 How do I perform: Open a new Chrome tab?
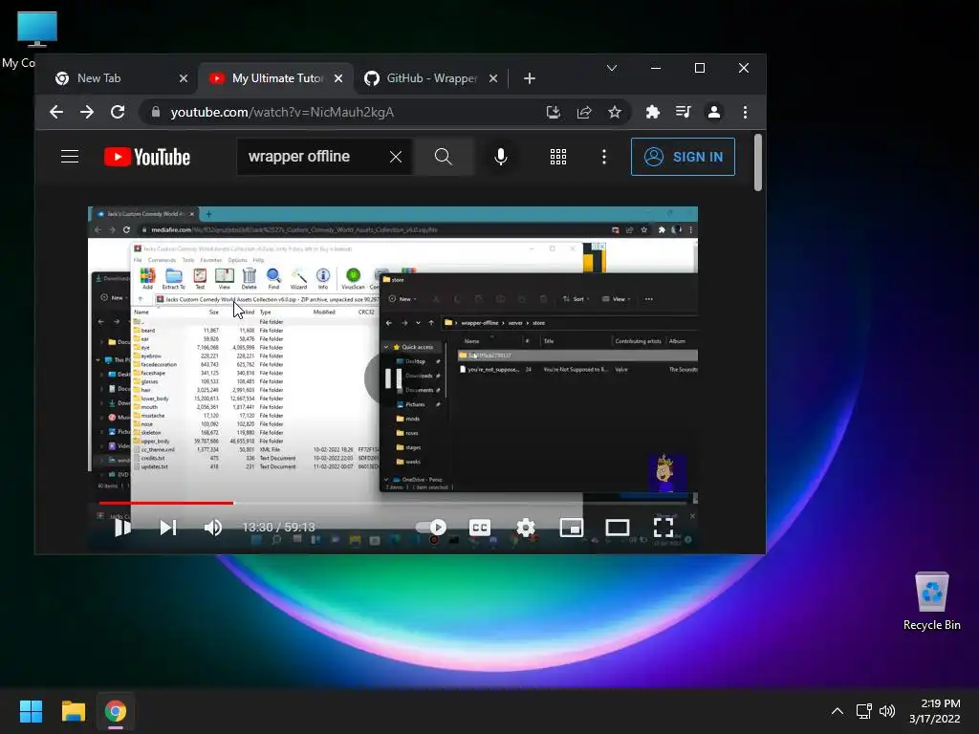[530, 78]
